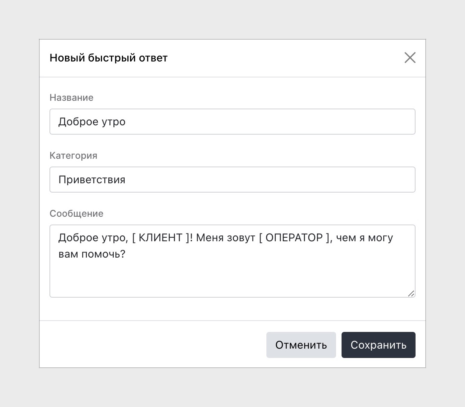Click the textarea resize handle corner
This screenshot has width=465, height=407.
coord(411,293)
